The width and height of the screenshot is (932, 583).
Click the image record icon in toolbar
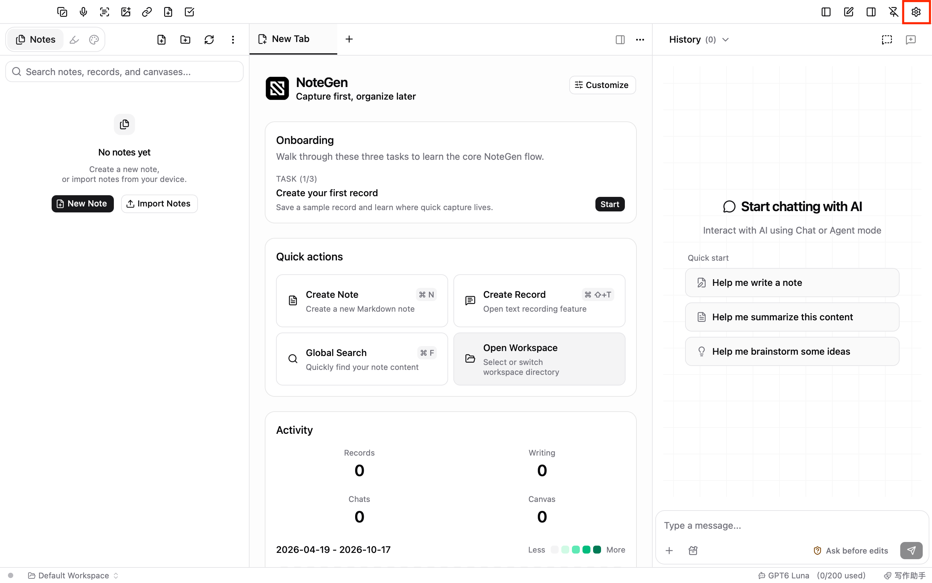point(126,12)
